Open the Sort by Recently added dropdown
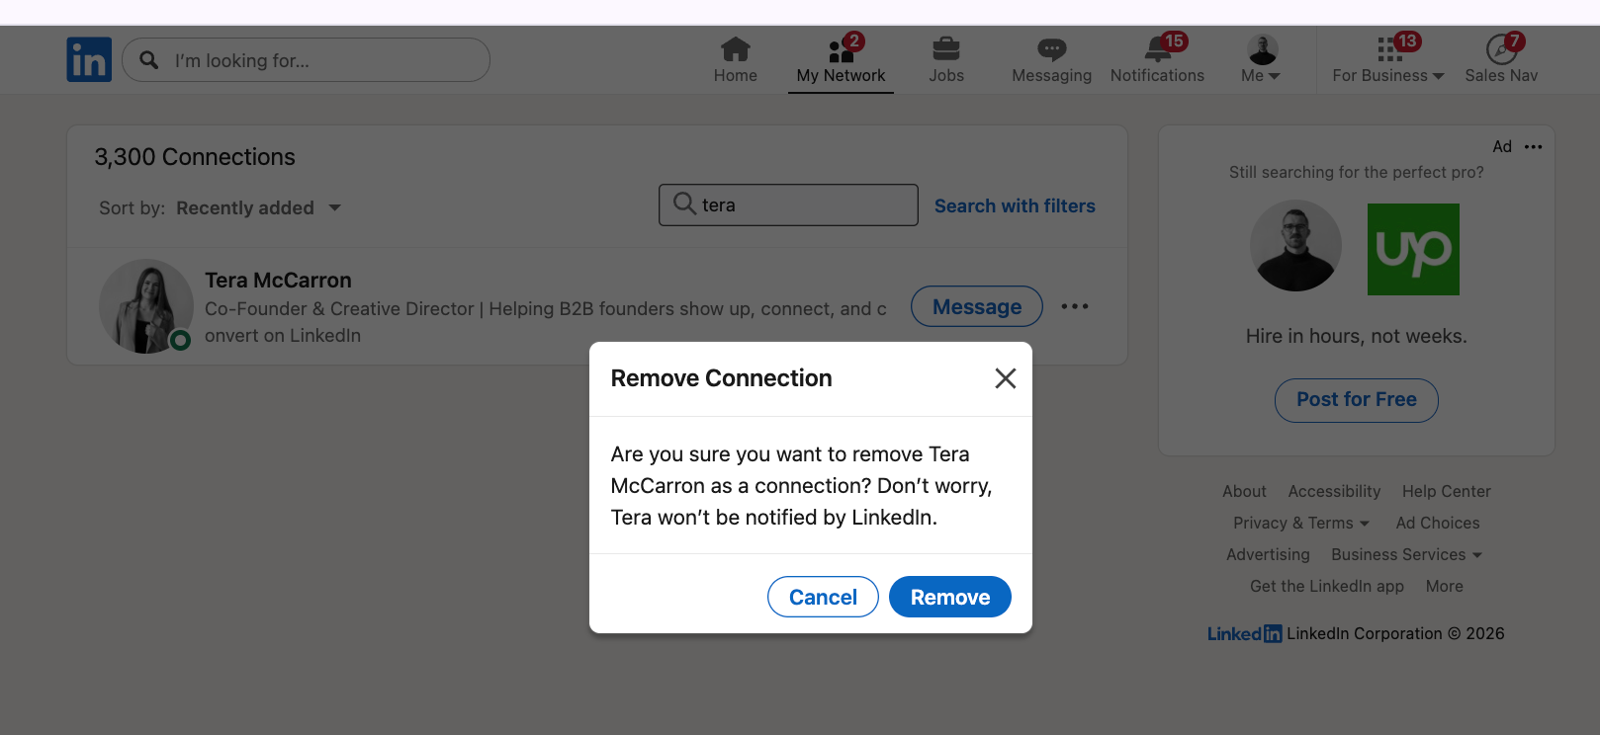Viewport: 1600px width, 735px height. click(258, 207)
